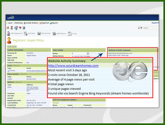Click the database grid toolbar icon
This screenshot has height=125, width=165.
24,28
